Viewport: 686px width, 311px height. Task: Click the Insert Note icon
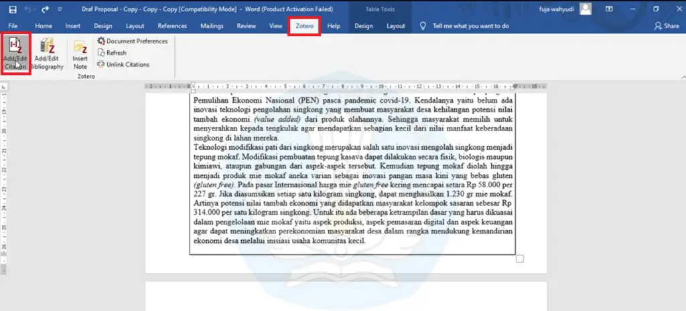point(80,55)
